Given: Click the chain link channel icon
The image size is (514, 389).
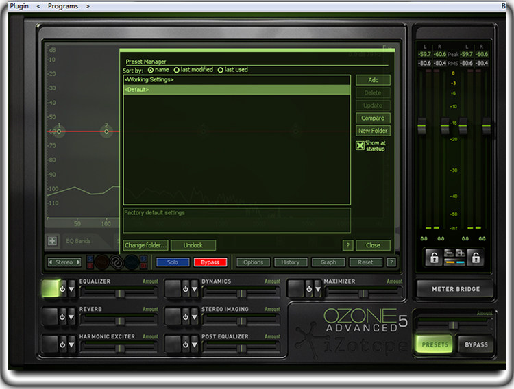Looking at the screenshot, I should point(117,262).
